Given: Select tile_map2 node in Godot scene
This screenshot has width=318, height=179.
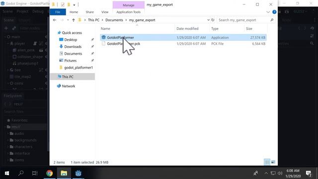Looking at the screenshot, I should 22,77.
